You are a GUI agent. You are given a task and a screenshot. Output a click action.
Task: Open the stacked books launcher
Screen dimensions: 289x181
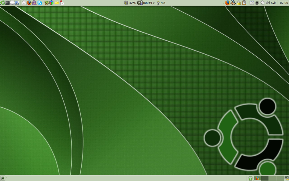47,3
